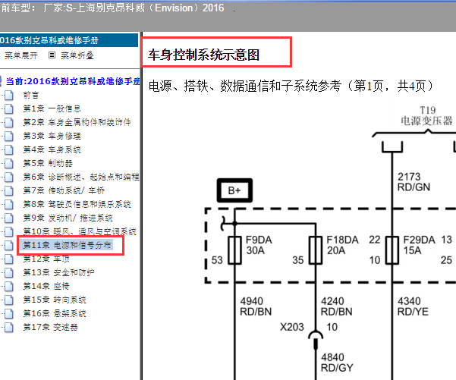Screen dimensions: 456x380
Task: Click the page icon beside 第1章 一般信息
Action: (9, 108)
